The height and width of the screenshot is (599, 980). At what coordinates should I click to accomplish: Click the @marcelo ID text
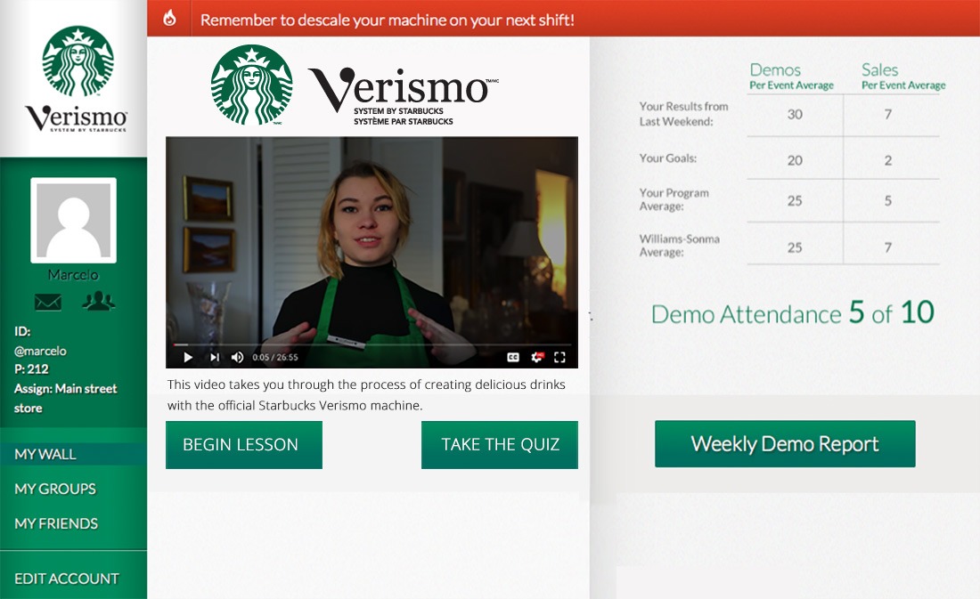[40, 351]
